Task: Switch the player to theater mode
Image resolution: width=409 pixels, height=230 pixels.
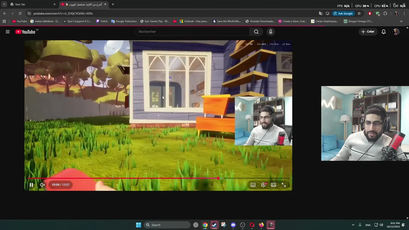Action: click(x=274, y=185)
